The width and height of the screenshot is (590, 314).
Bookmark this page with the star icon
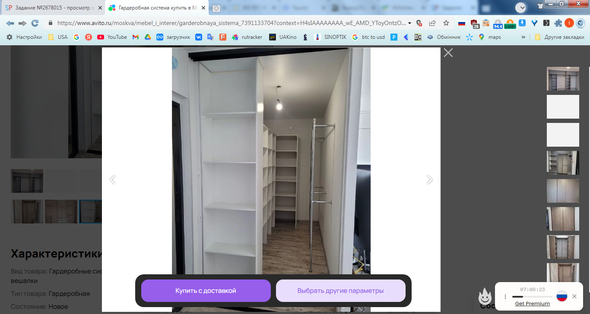pyautogui.click(x=446, y=23)
